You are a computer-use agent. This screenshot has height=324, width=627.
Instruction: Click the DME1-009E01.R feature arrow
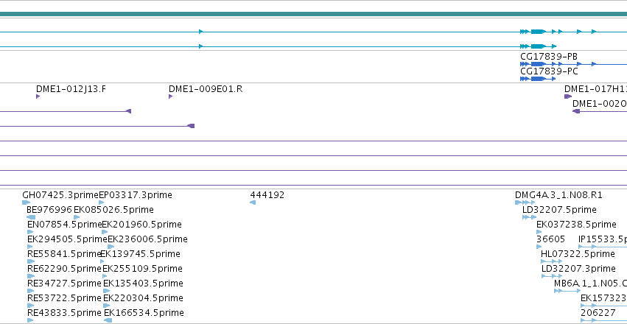170,96
